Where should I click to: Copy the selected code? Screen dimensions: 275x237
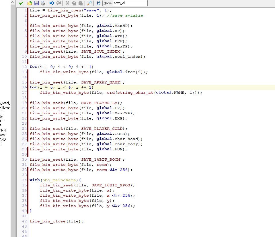pos(74,3)
